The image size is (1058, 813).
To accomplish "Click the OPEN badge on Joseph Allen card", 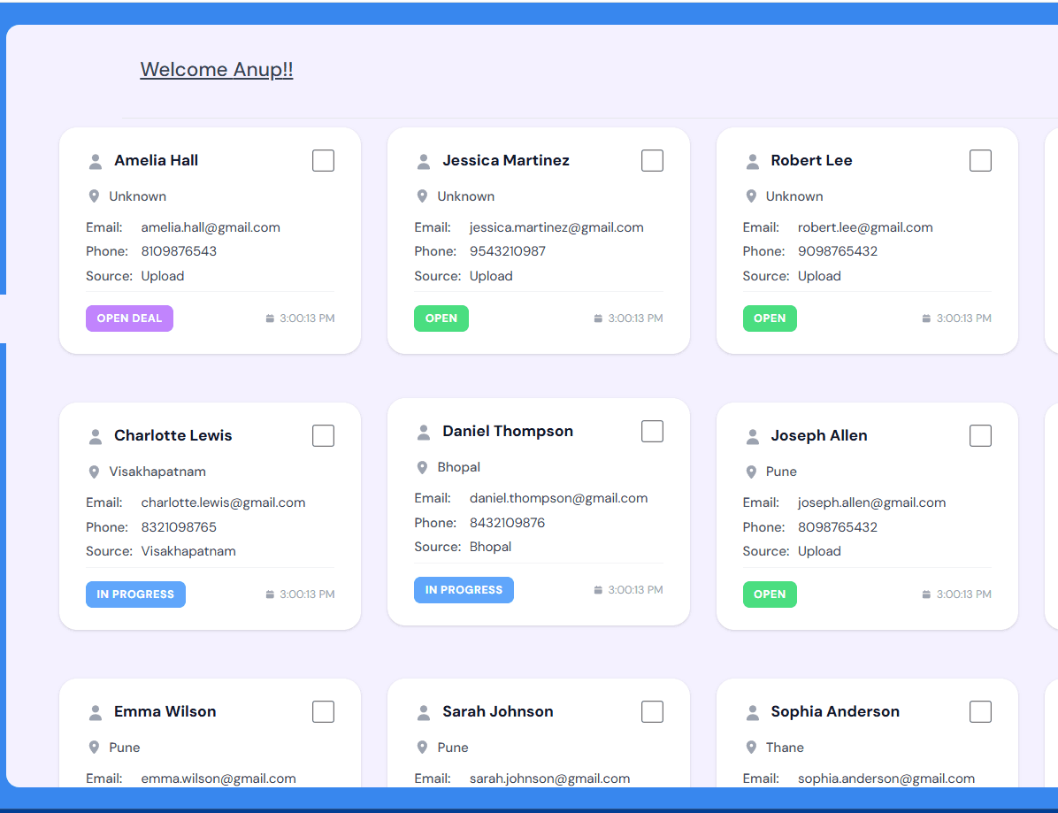I will tap(770, 594).
